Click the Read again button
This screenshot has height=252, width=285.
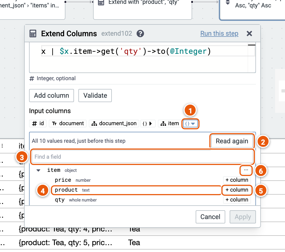(x=232, y=141)
